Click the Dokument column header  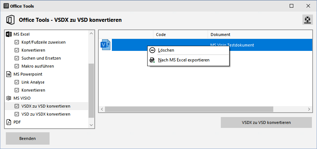pos(260,35)
